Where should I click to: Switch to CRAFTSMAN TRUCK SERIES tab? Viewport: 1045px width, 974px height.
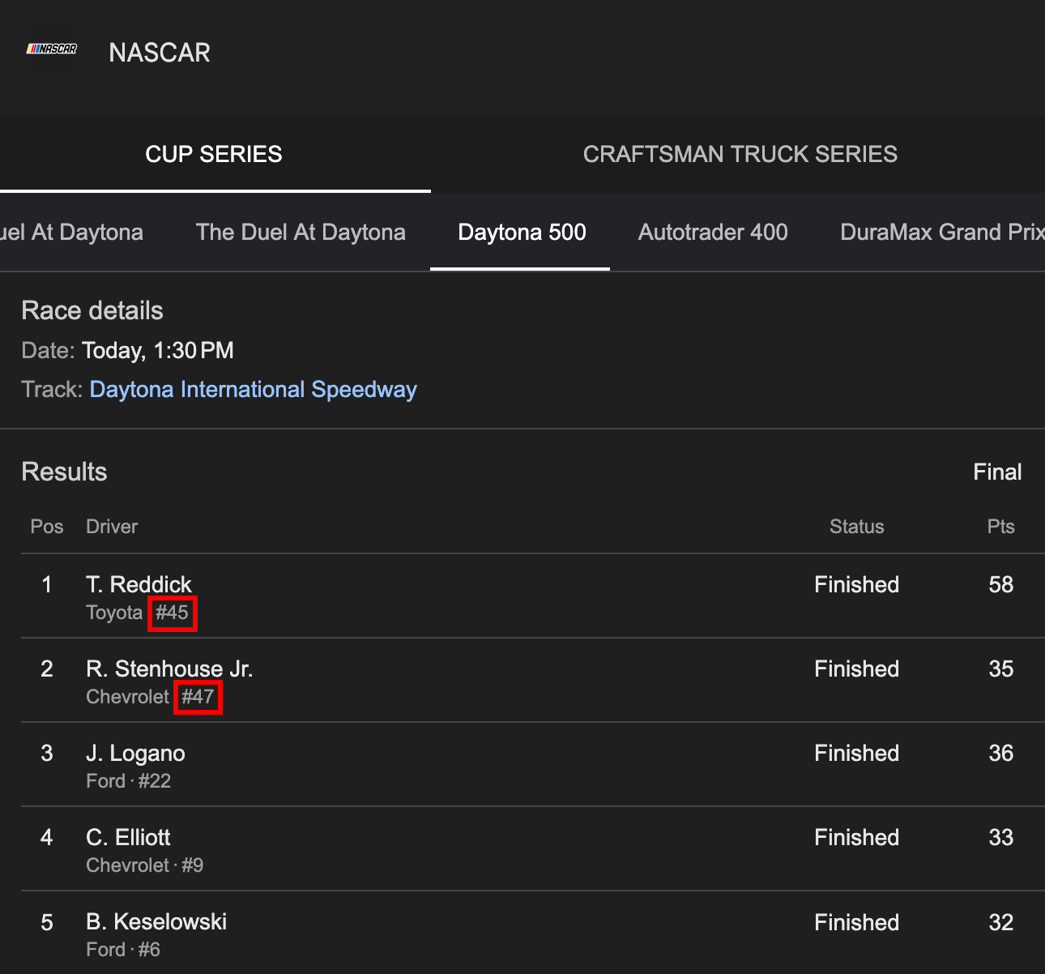click(740, 154)
